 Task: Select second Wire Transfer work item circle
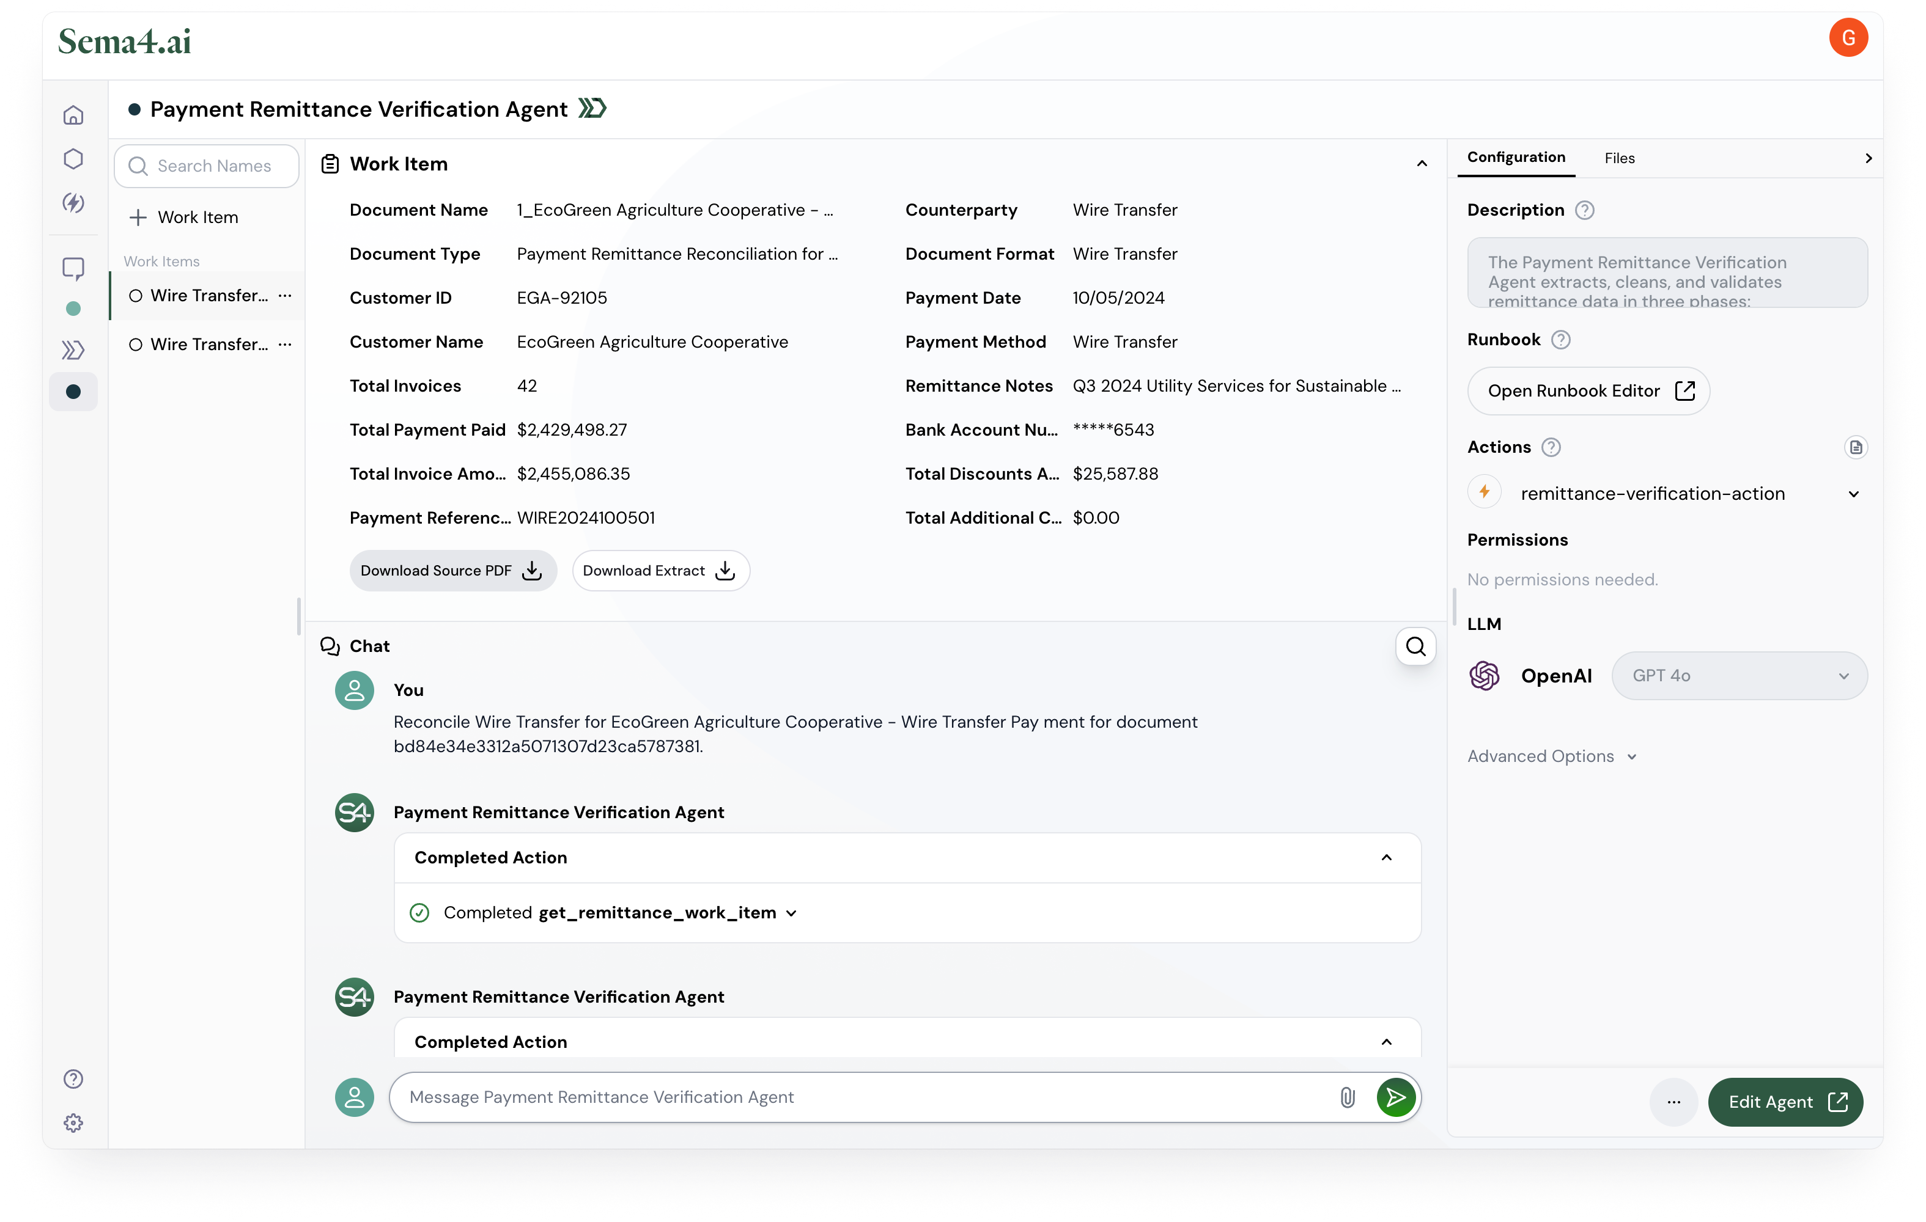point(135,345)
